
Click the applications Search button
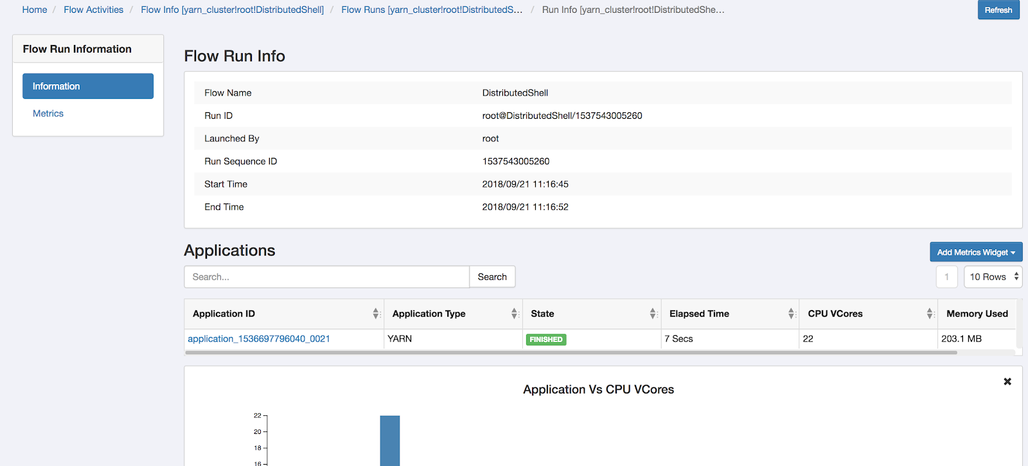click(x=492, y=277)
